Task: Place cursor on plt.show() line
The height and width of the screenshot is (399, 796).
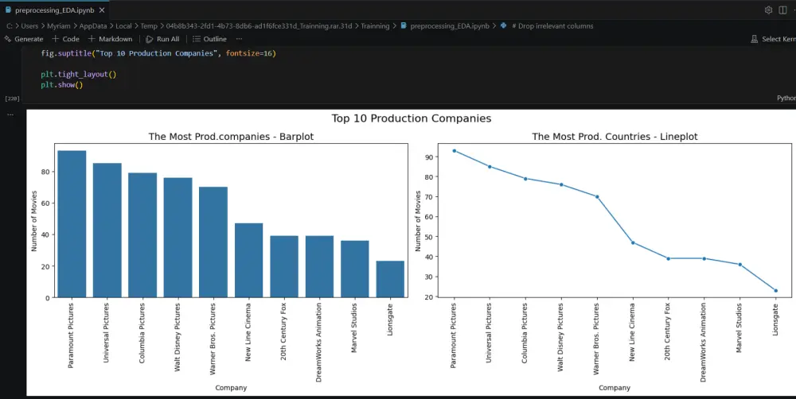Action: [62, 85]
